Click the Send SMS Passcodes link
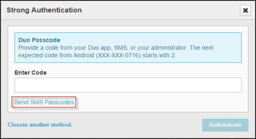The image size is (256, 139). (x=44, y=102)
